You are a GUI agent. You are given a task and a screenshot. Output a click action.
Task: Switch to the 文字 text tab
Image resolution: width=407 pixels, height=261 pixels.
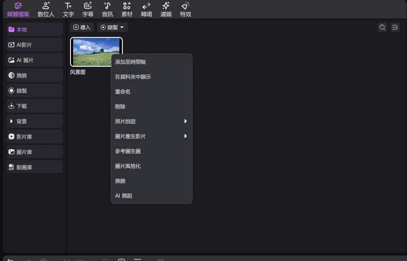[68, 9]
